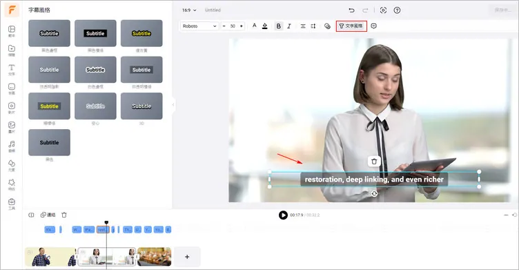
Task: Select semi-transparent gray box Subtitle style
Action: point(141,70)
